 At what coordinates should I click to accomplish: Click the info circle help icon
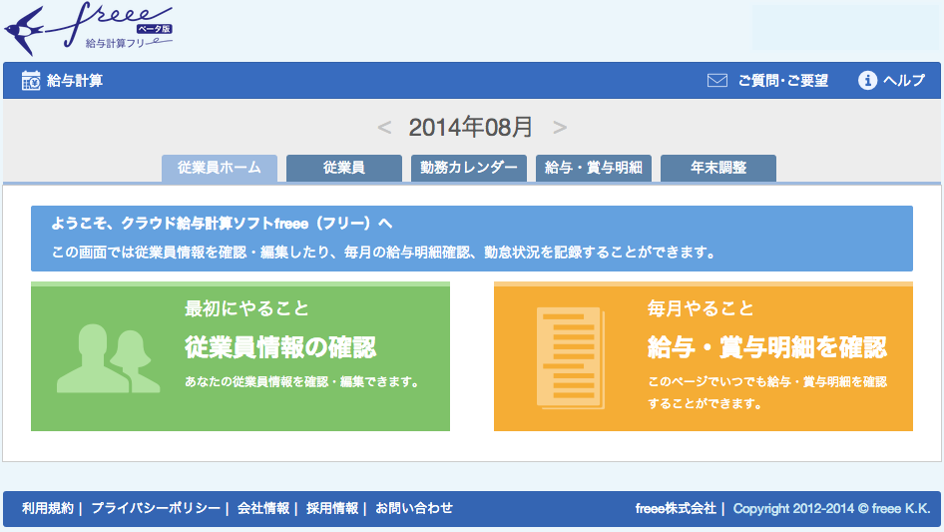click(x=867, y=81)
